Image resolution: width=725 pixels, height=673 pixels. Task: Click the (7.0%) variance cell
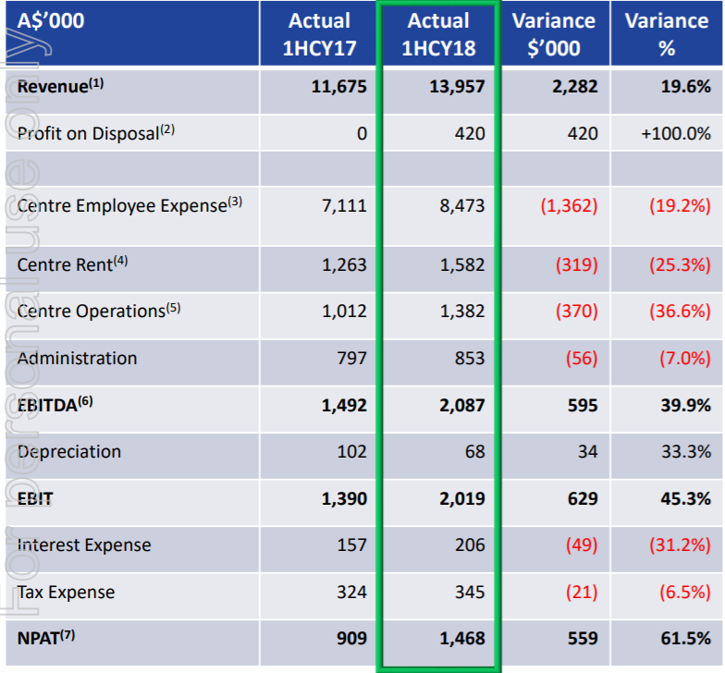[x=685, y=359]
